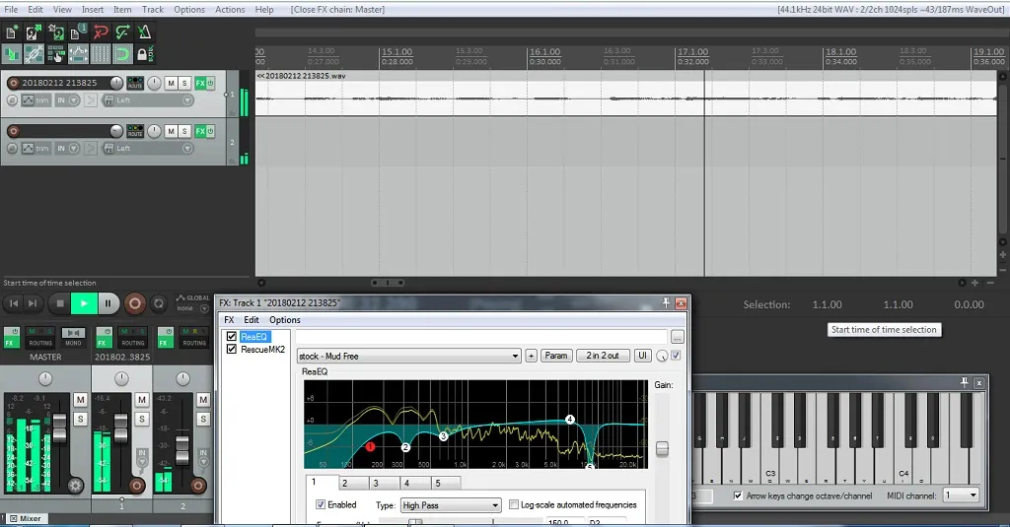Go to project end in transport

pyautogui.click(x=33, y=303)
